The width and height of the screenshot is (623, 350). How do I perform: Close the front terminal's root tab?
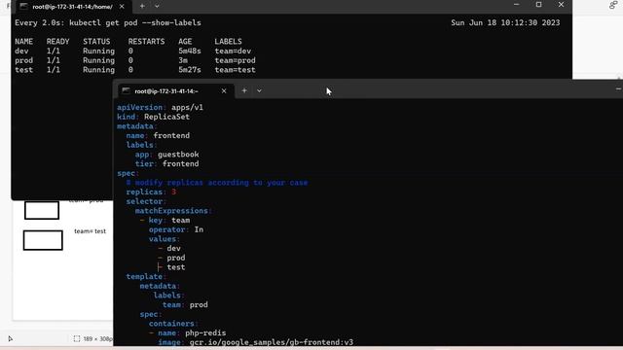tap(224, 90)
